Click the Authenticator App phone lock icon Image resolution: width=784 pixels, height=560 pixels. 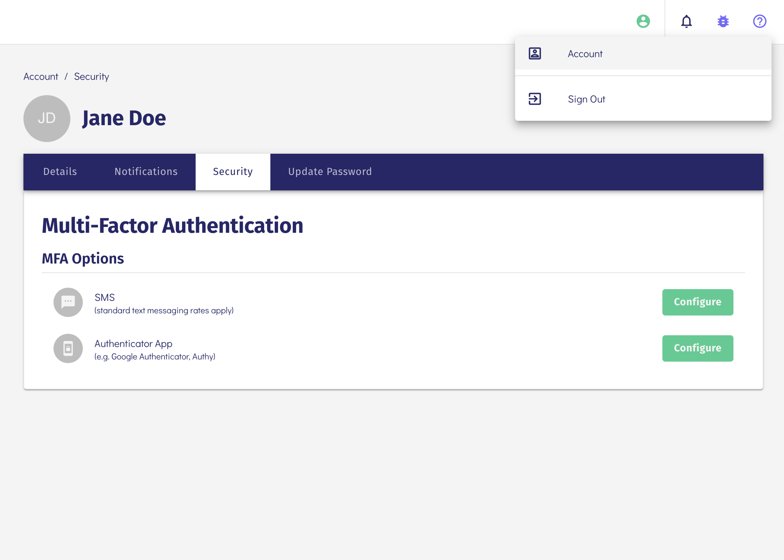click(x=68, y=348)
